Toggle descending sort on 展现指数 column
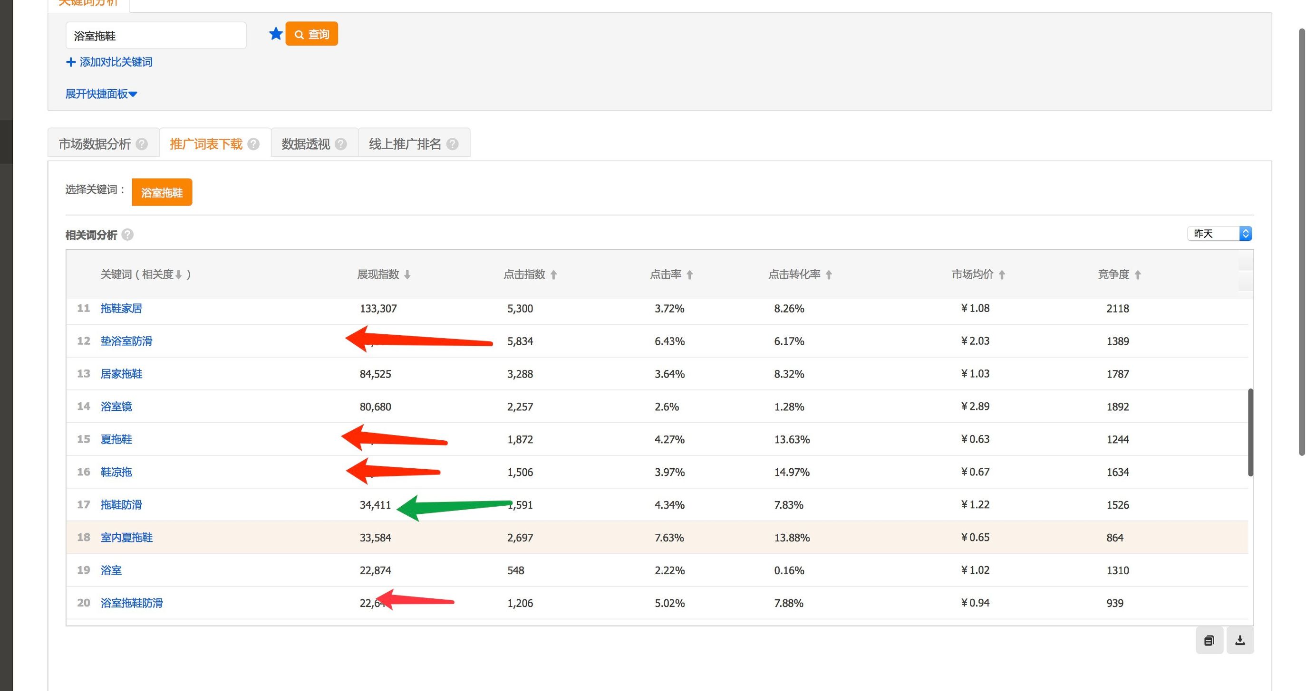This screenshot has width=1306, height=691. coord(408,274)
